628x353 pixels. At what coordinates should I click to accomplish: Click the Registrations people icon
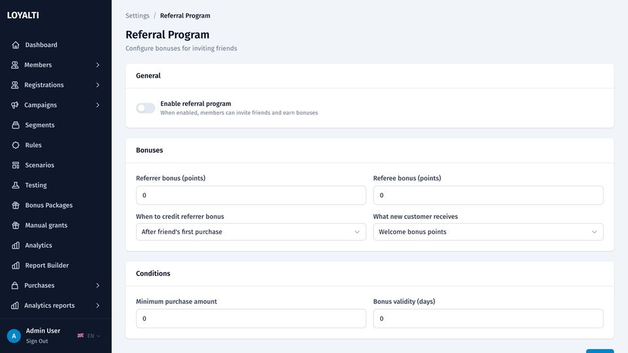[15, 85]
